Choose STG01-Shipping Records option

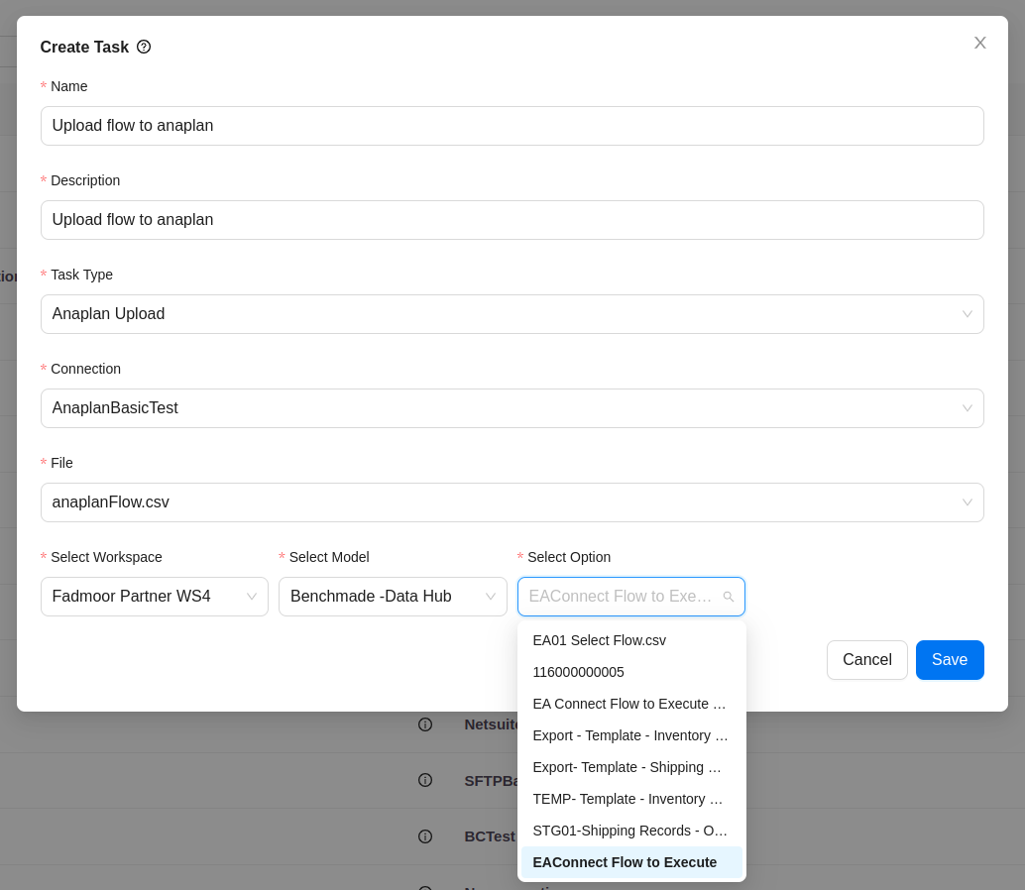631,831
